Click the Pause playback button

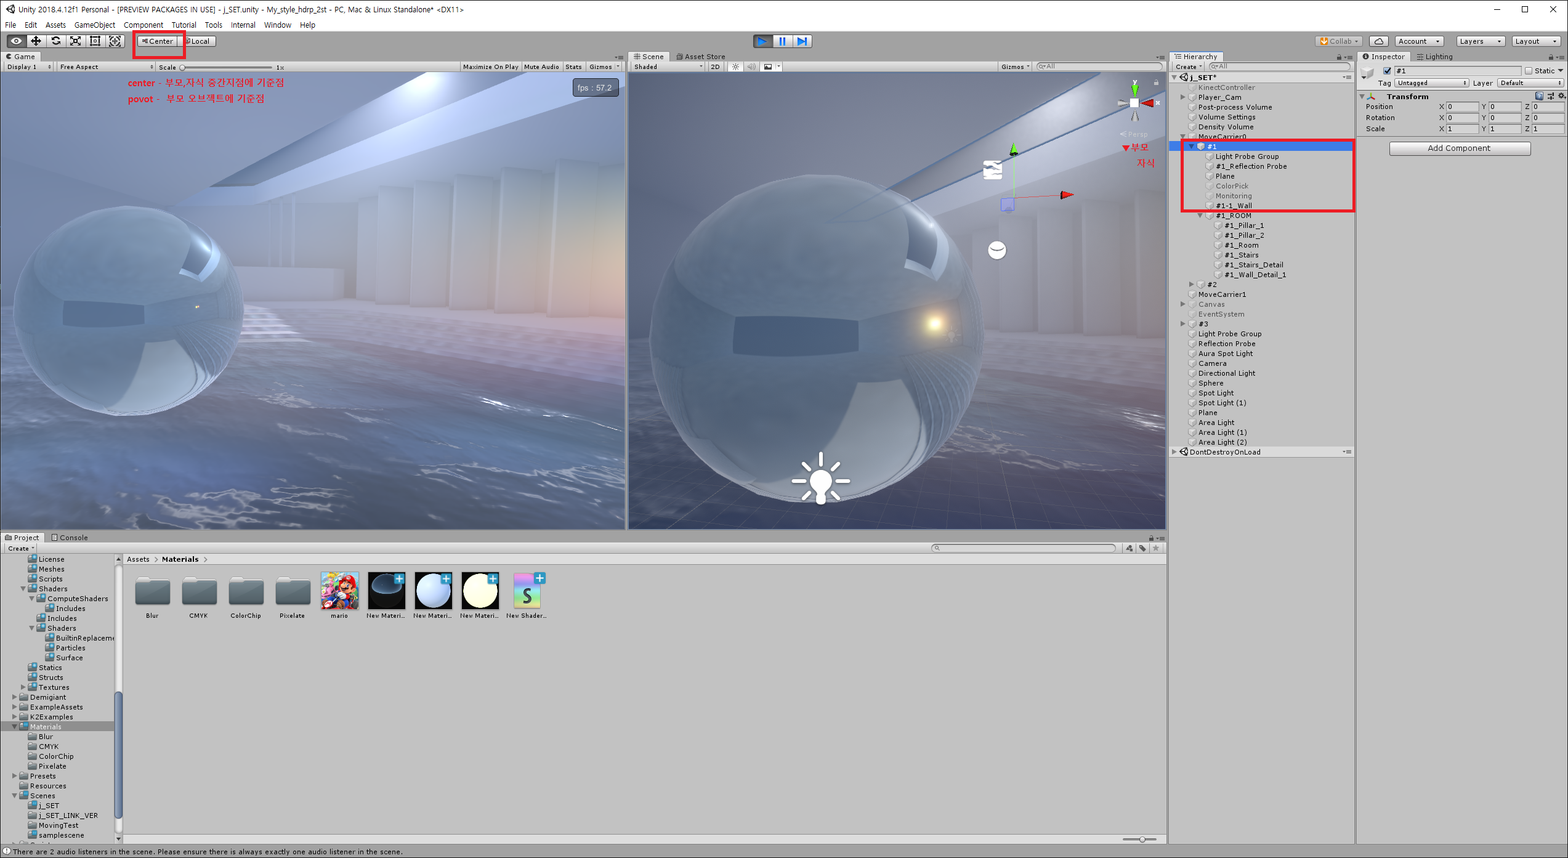pos(782,41)
